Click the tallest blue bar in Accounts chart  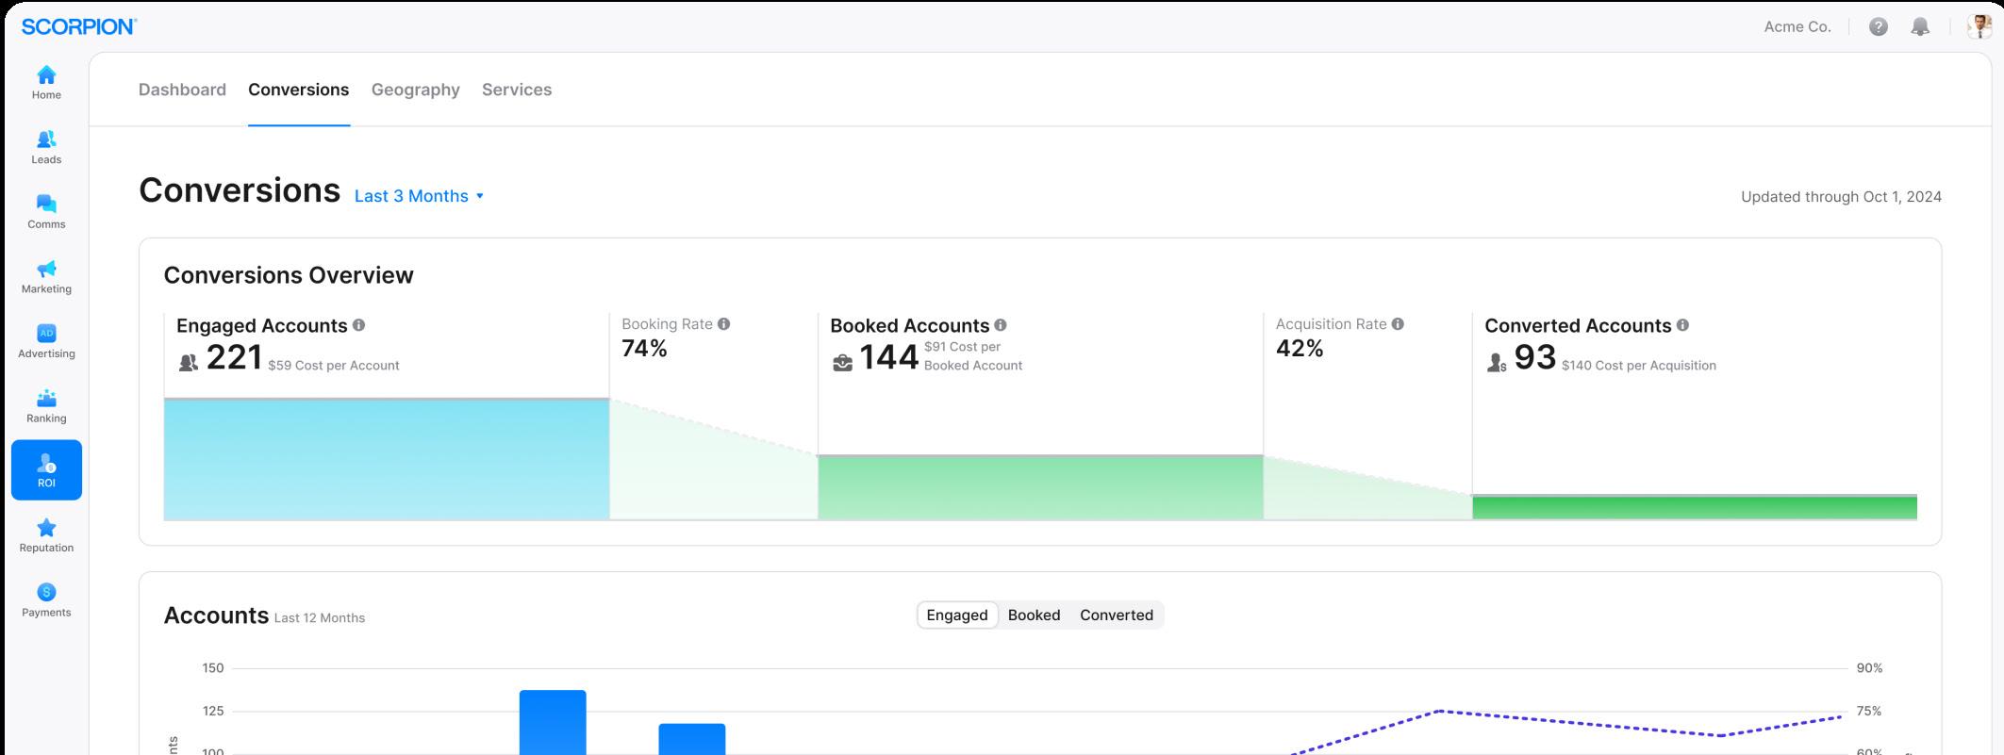tap(553, 722)
